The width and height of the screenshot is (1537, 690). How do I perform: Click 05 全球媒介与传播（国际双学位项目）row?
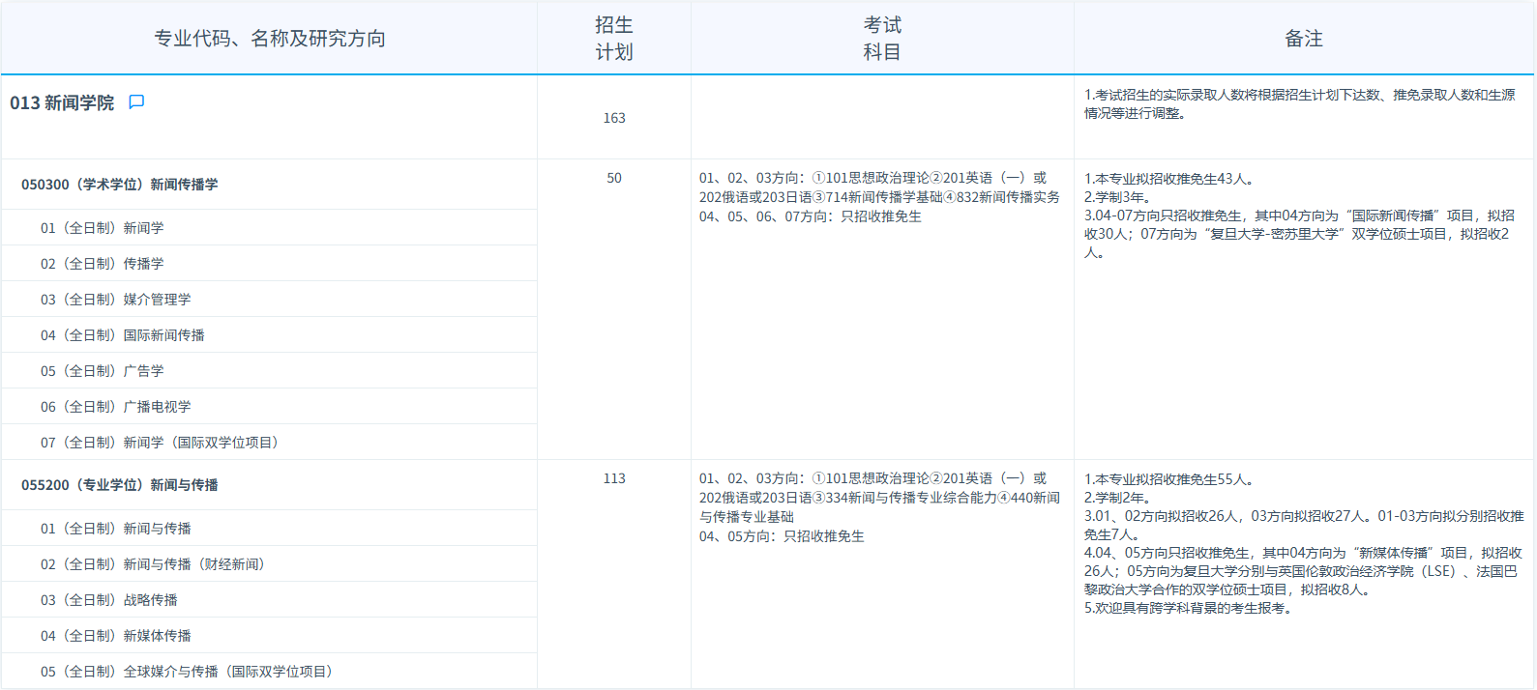click(187, 672)
